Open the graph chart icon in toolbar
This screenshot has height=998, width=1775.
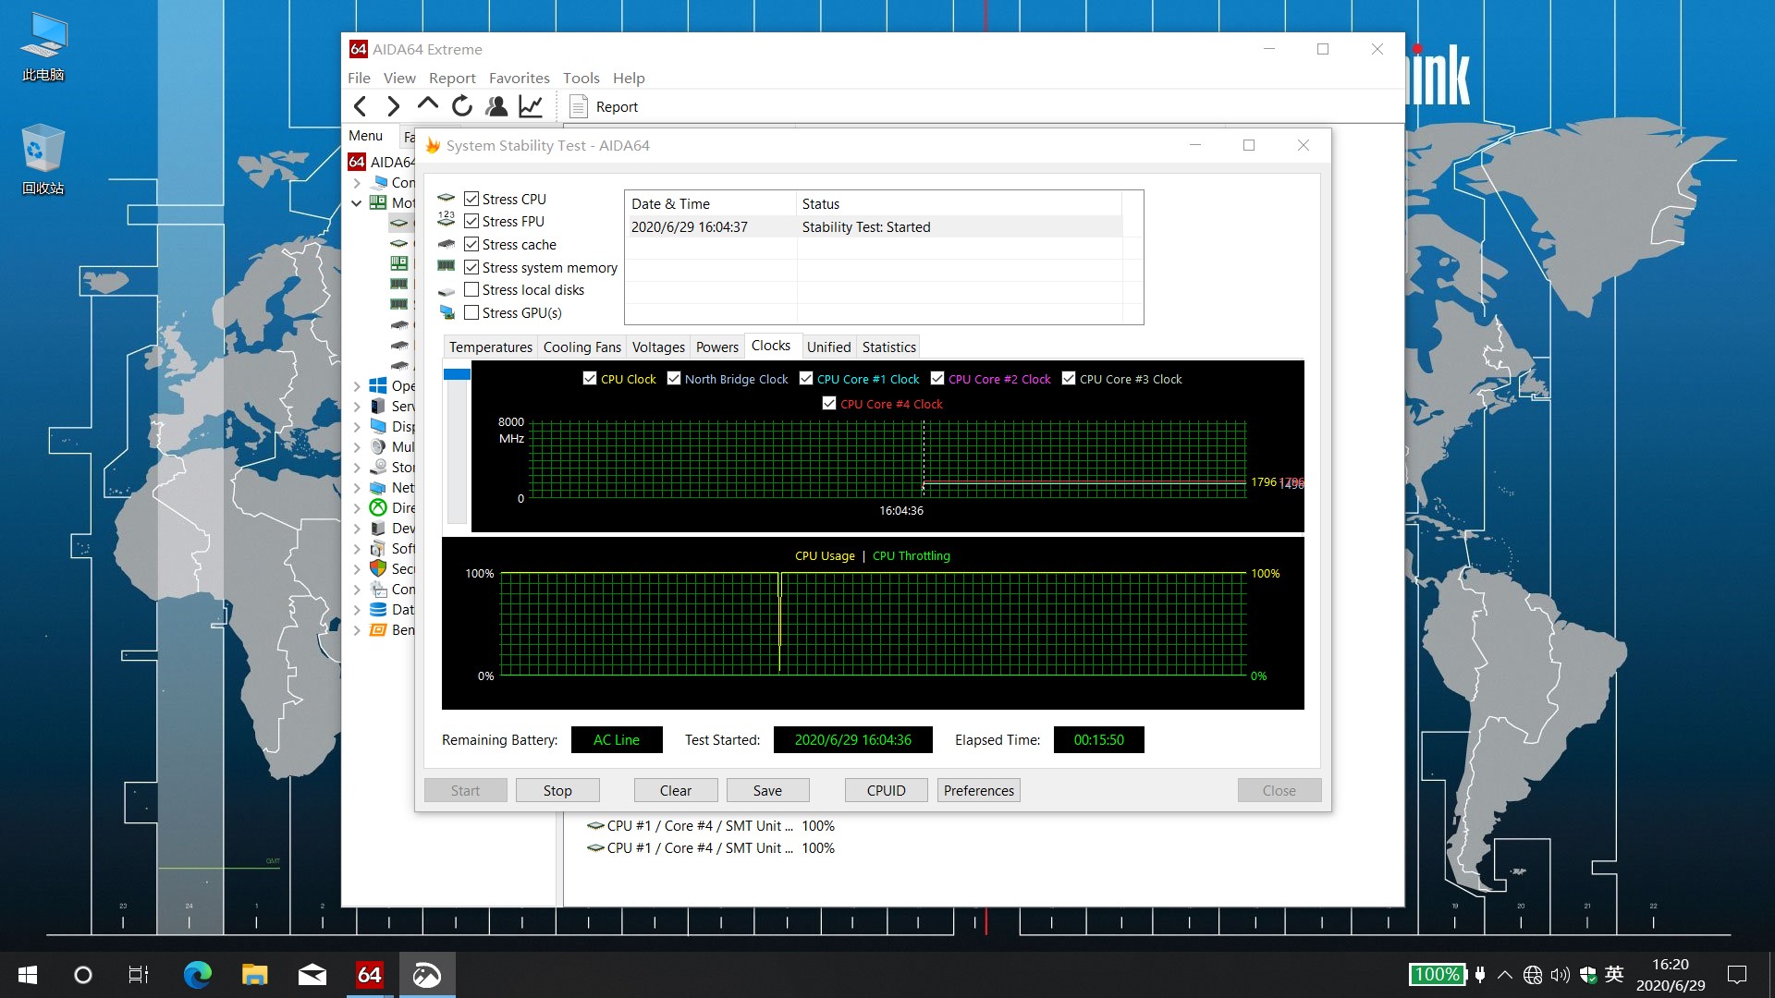(x=531, y=106)
